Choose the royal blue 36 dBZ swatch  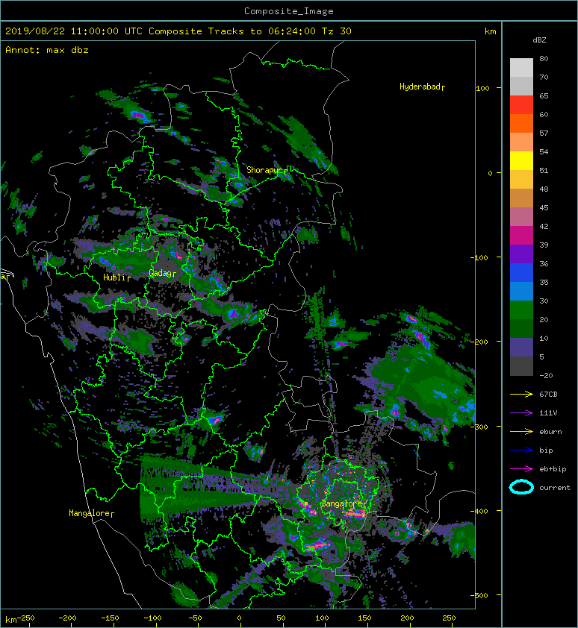pyautogui.click(x=521, y=273)
